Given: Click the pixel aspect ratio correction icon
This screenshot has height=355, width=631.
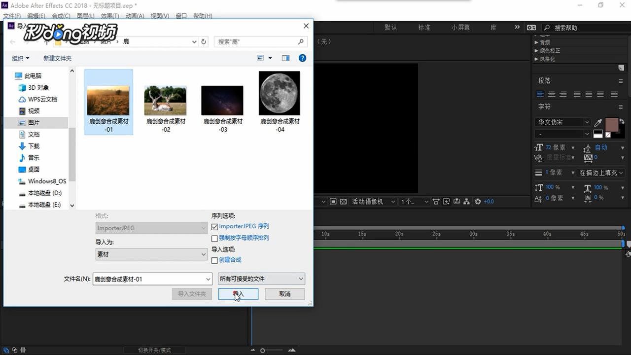Looking at the screenshot, I should click(436, 202).
